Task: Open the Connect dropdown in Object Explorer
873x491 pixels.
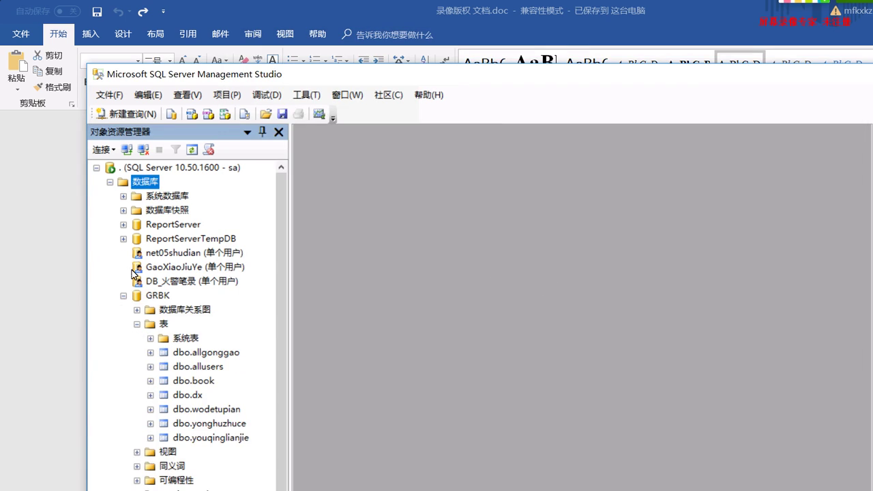Action: click(x=104, y=149)
